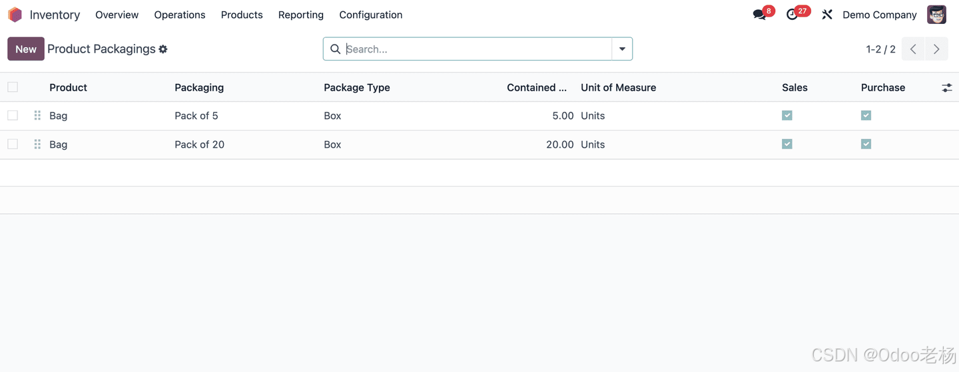Open the gear icon beside Product Packagings
Image resolution: width=959 pixels, height=372 pixels.
click(x=163, y=49)
